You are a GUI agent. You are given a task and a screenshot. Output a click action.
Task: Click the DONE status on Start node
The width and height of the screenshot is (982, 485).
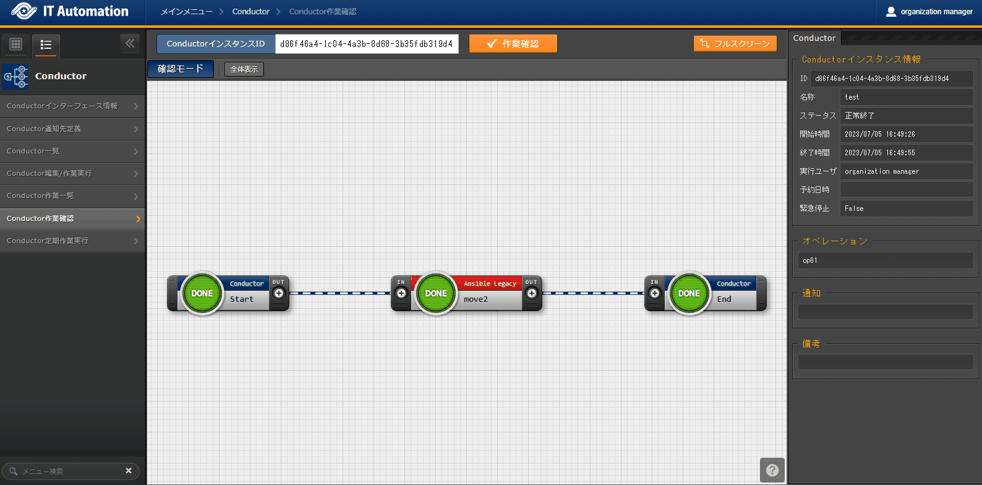pos(202,293)
